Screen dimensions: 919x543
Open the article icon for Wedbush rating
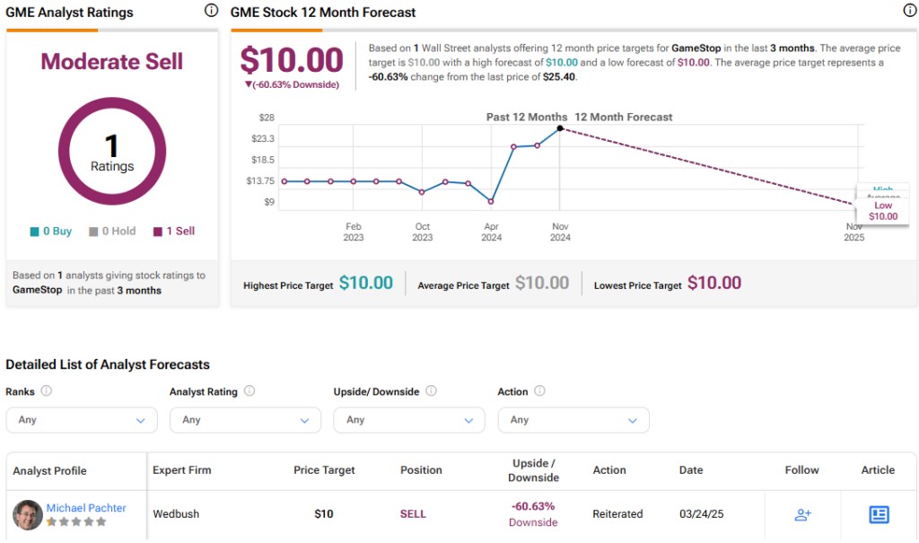coord(879,514)
